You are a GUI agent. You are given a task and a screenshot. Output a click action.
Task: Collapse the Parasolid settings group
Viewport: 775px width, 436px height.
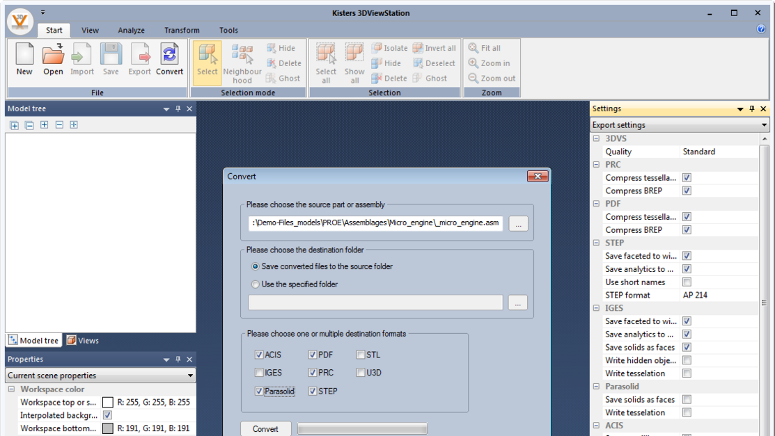pyautogui.click(x=597, y=386)
